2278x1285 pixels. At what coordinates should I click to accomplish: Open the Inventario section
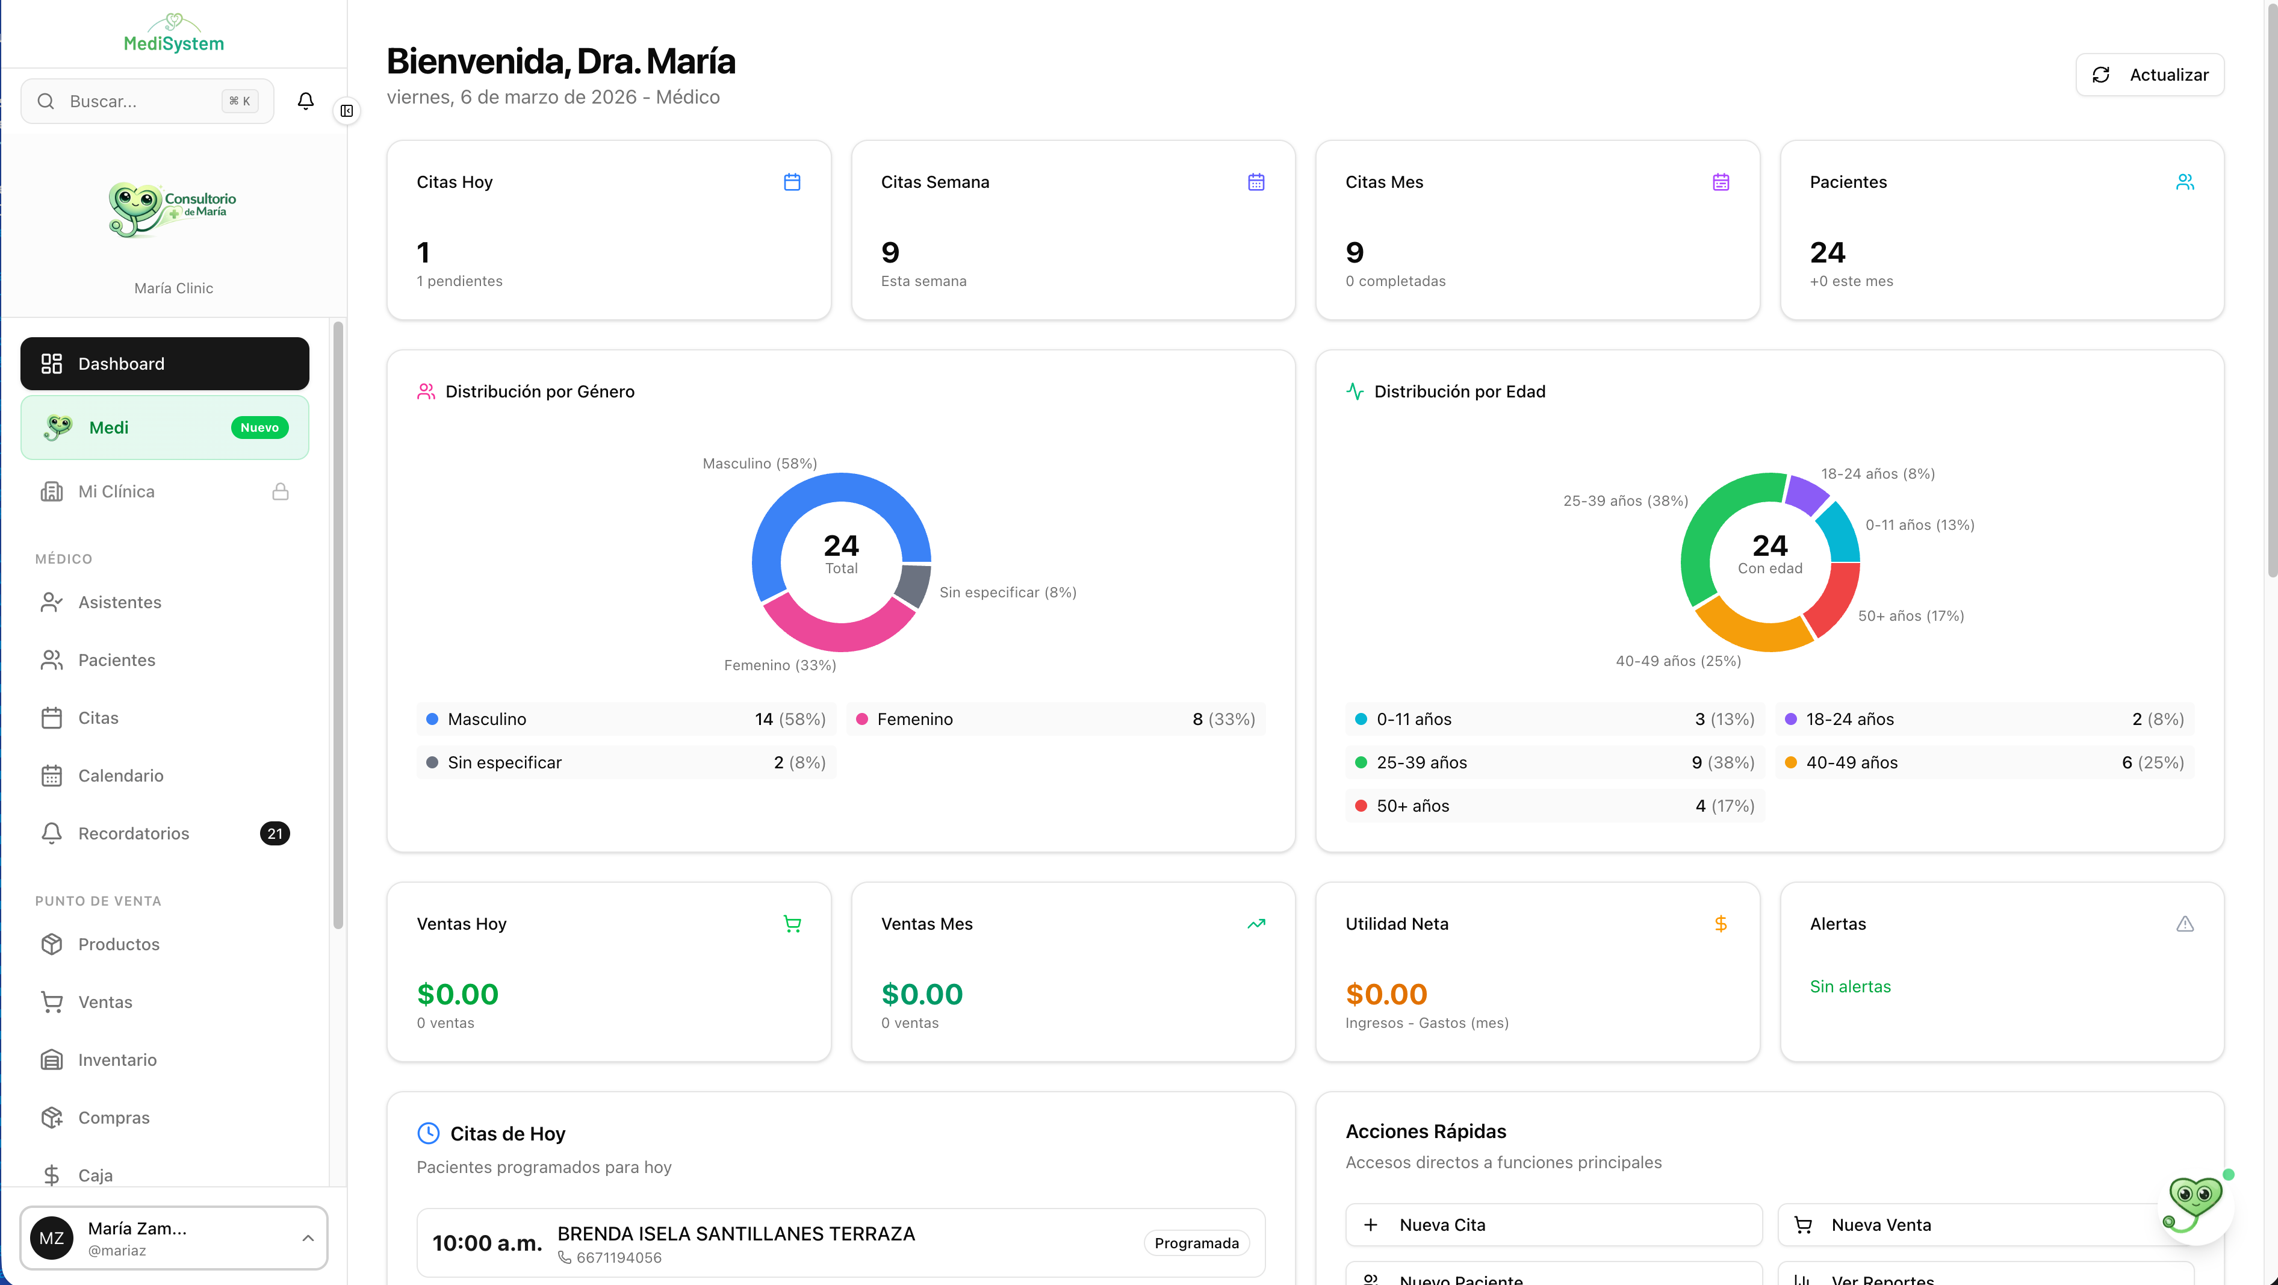(164, 1059)
